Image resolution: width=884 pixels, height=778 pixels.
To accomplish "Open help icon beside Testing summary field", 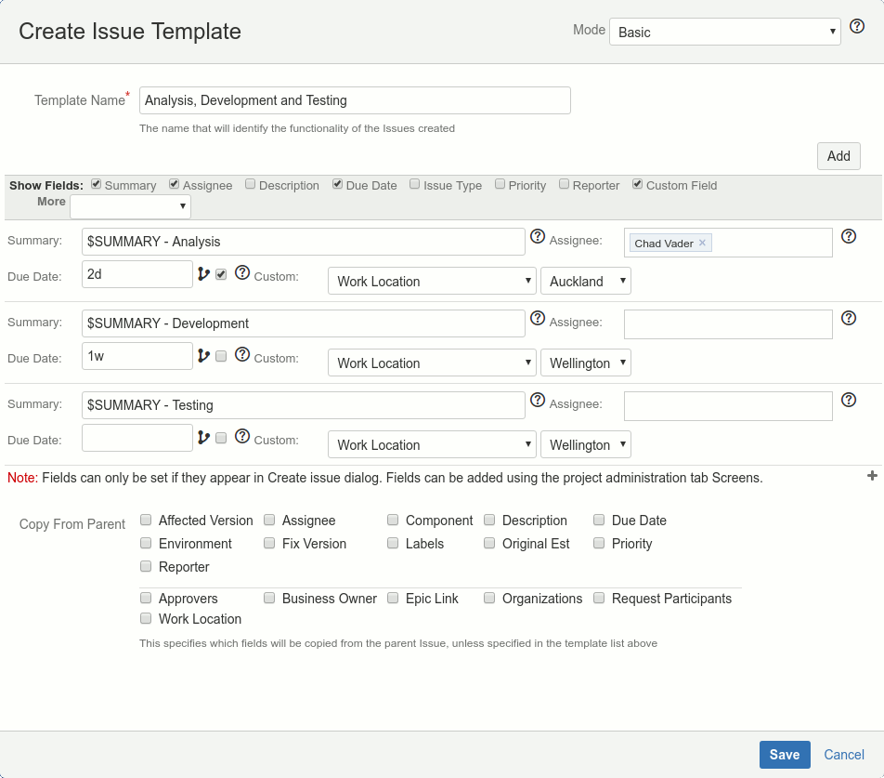I will tap(538, 400).
